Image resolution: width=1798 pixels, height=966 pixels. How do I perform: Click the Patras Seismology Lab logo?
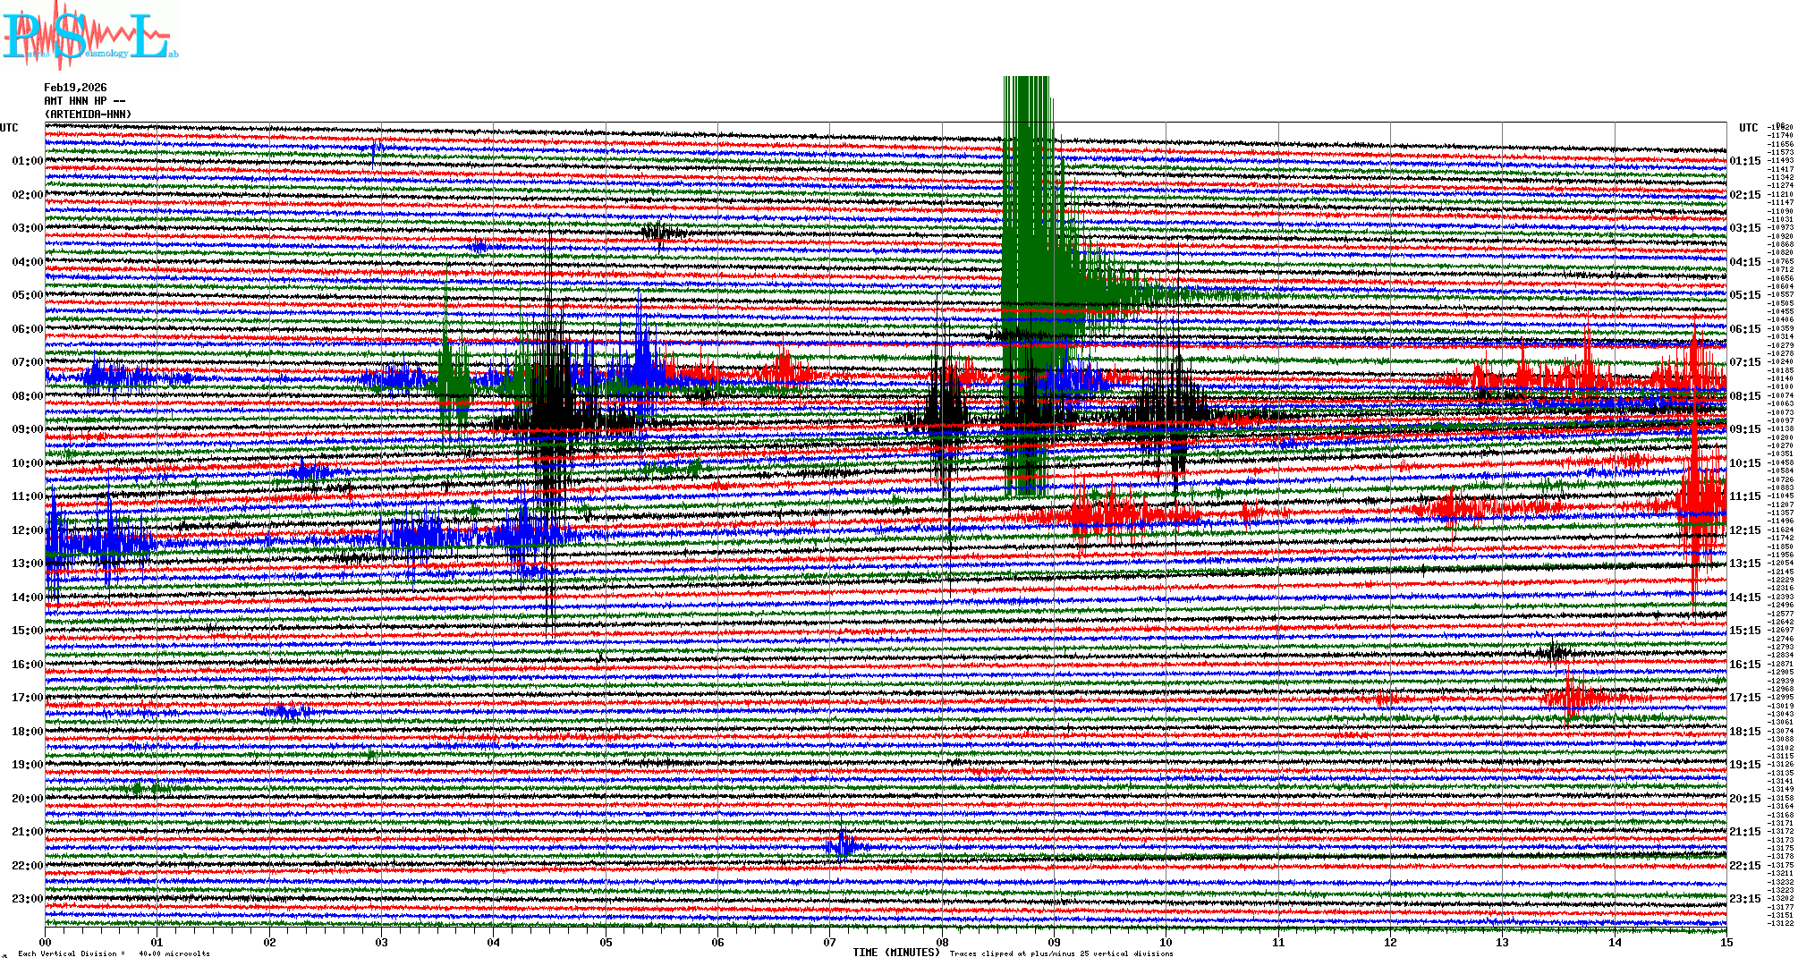pos(89,36)
